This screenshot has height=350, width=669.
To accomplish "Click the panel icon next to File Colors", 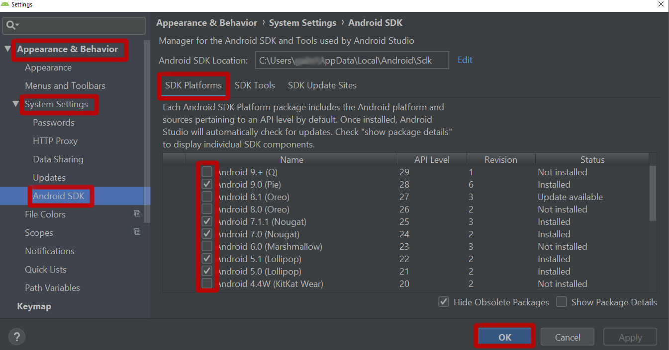I will click(137, 213).
